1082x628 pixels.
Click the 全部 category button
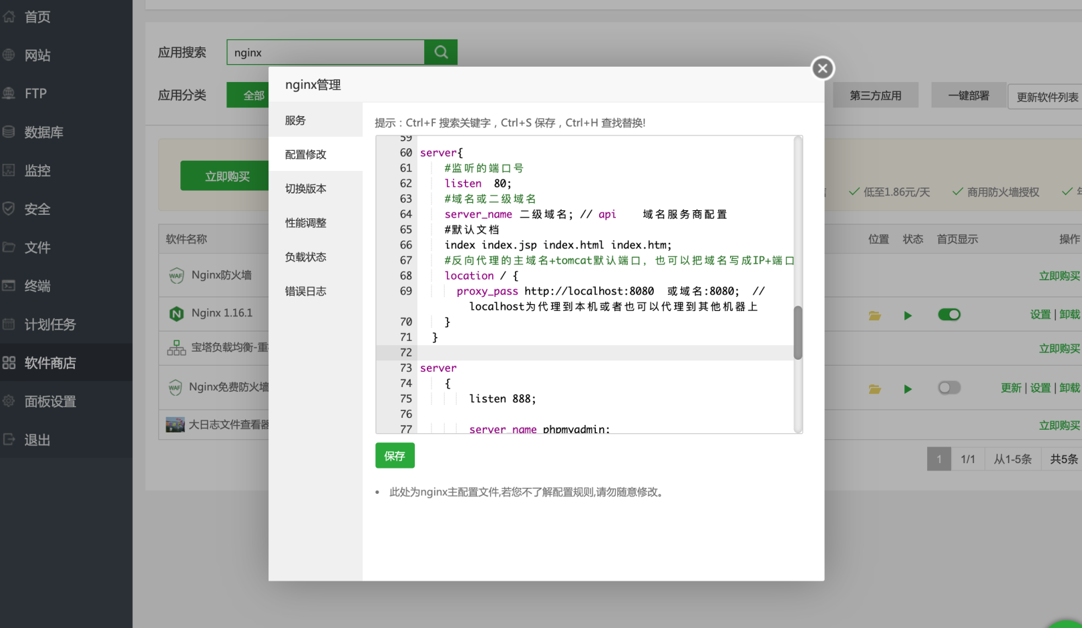click(248, 95)
